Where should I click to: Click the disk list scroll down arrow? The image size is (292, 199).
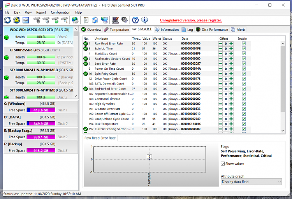76,96
